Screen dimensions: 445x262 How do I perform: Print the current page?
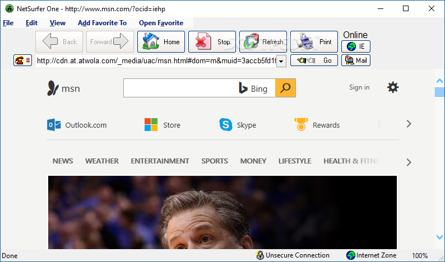coord(314,41)
